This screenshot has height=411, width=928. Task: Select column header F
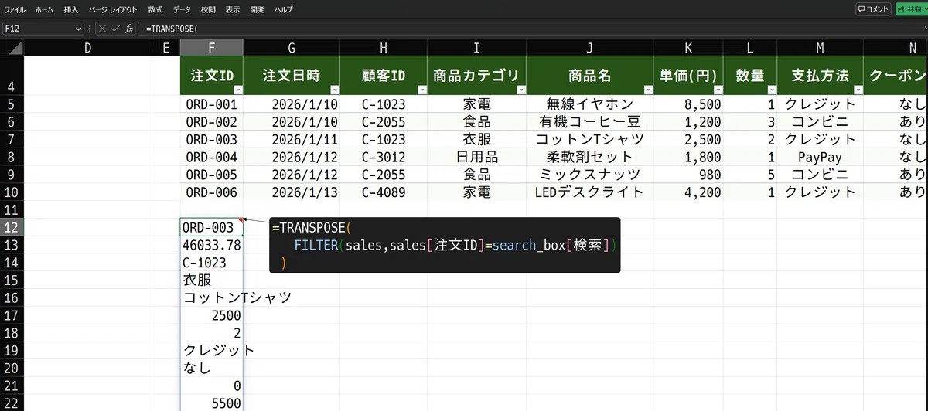coord(212,48)
